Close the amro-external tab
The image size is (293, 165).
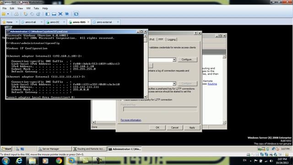[x=118, y=22]
